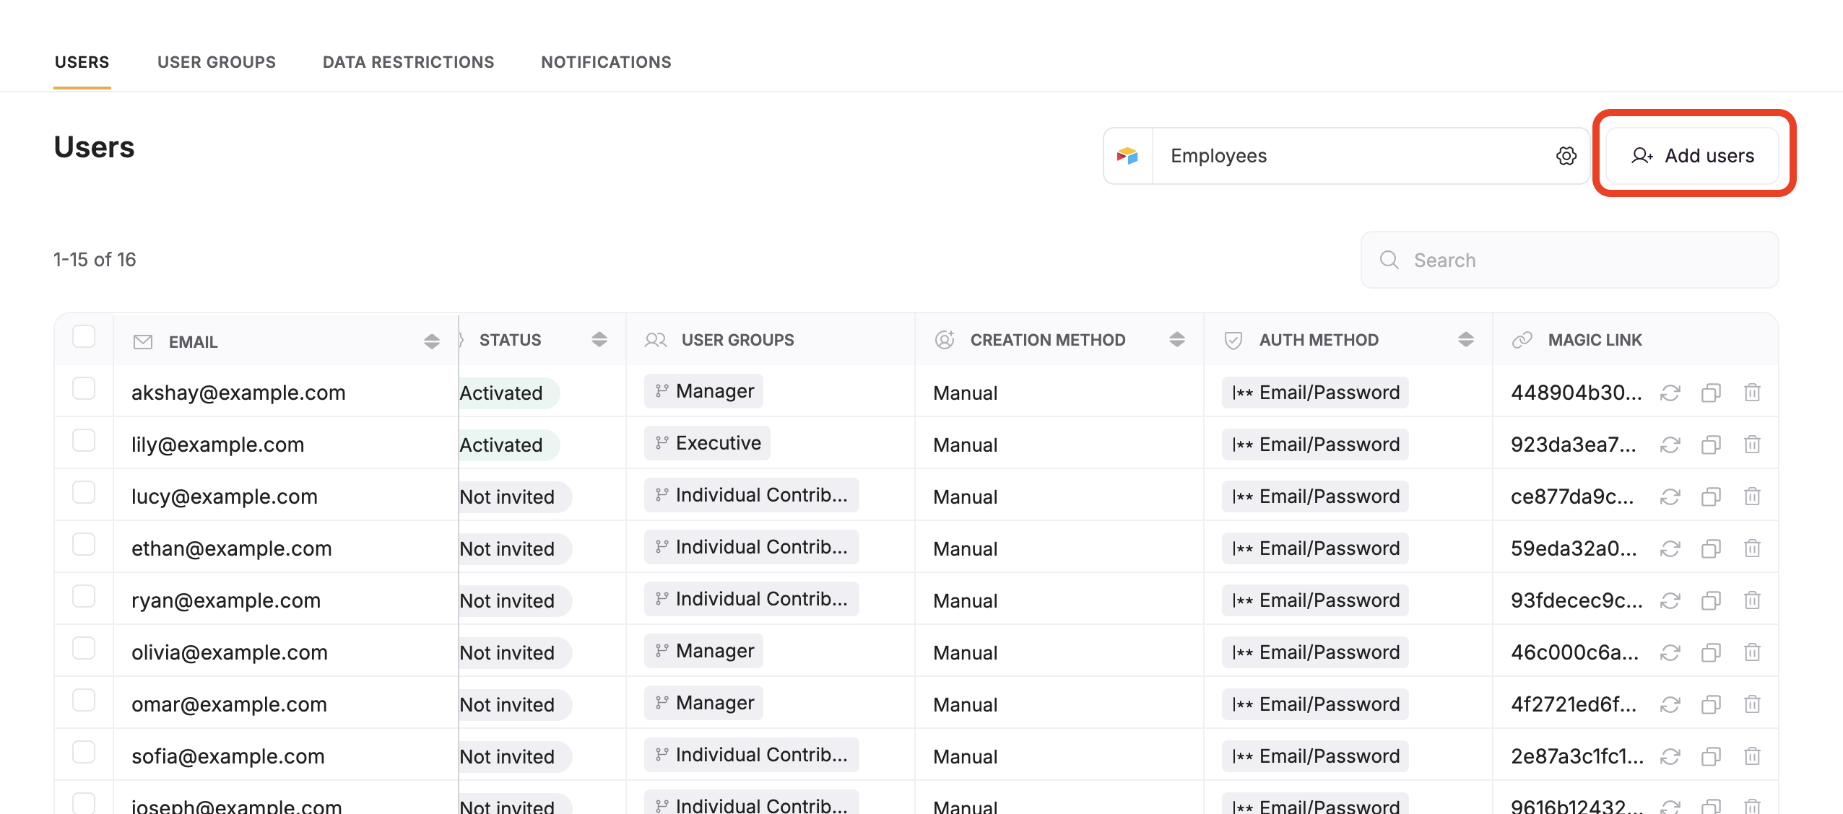
Task: Sort the table by Email column arrows
Action: click(432, 341)
